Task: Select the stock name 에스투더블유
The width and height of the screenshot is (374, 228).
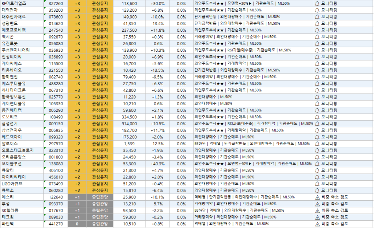Action: 14,84
